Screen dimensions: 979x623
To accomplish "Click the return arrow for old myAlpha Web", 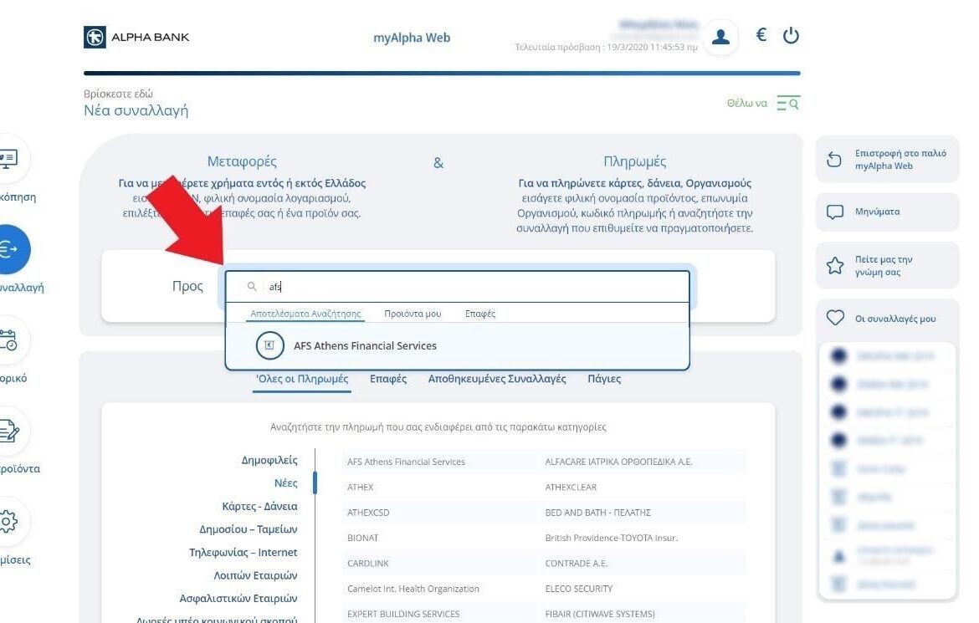I will click(834, 160).
